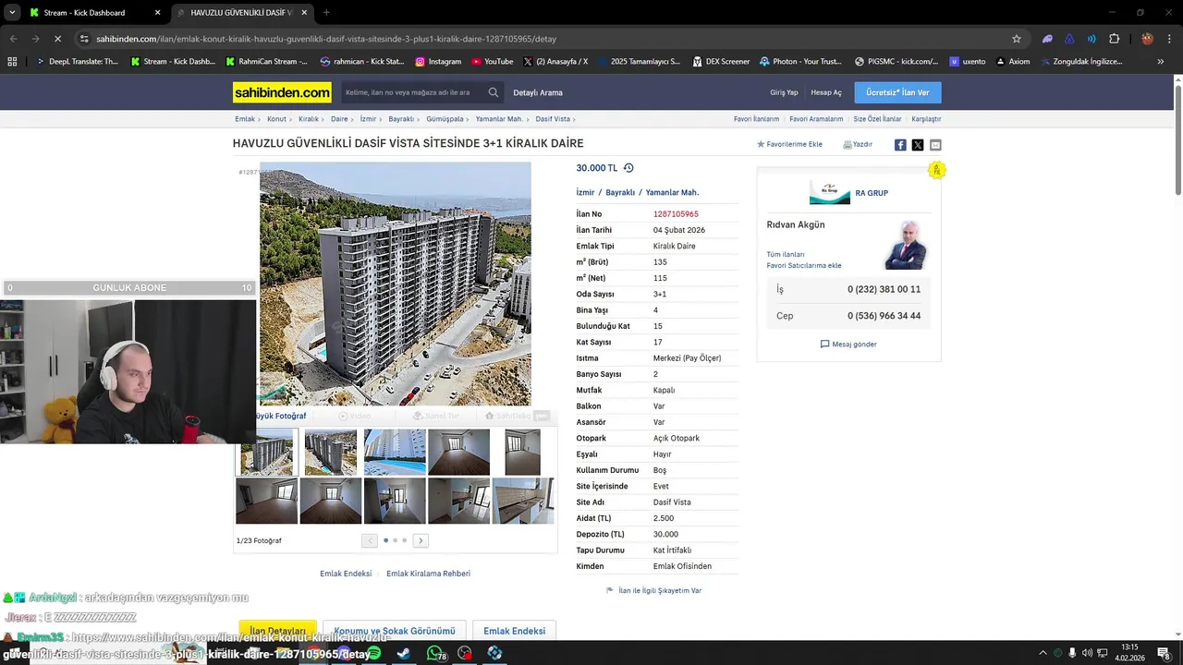Go to previous photo page arrow
1183x665 pixels.
pos(370,540)
